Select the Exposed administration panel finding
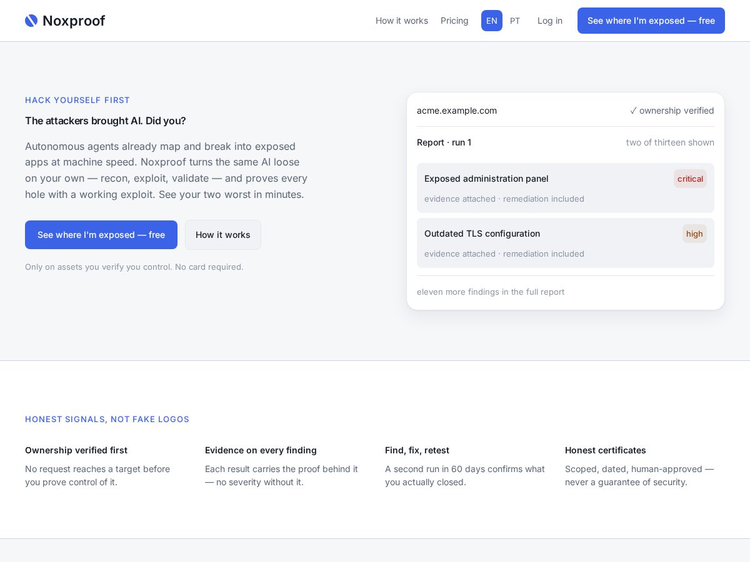Image resolution: width=750 pixels, height=562 pixels. [x=566, y=188]
